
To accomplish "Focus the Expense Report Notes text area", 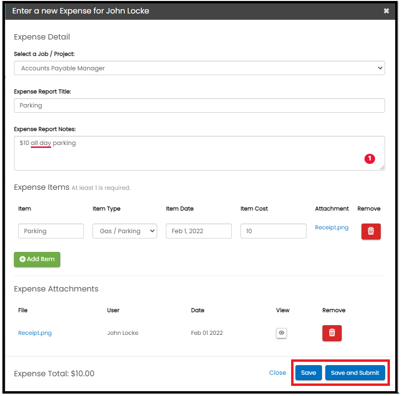I will 200,153.
